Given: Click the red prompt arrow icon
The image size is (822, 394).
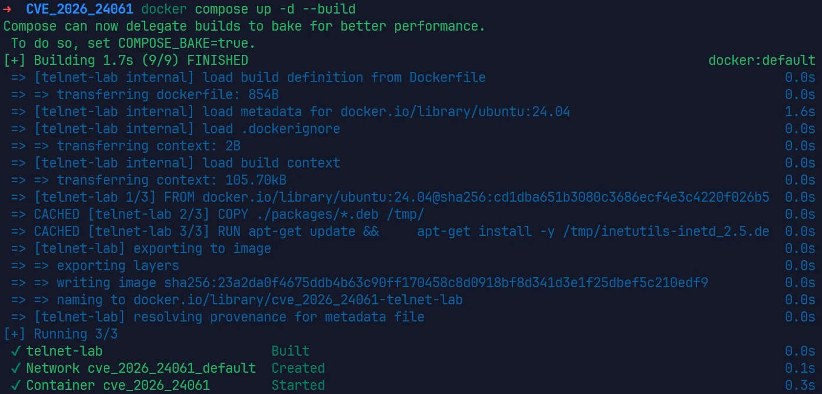Looking at the screenshot, I should tap(8, 9).
